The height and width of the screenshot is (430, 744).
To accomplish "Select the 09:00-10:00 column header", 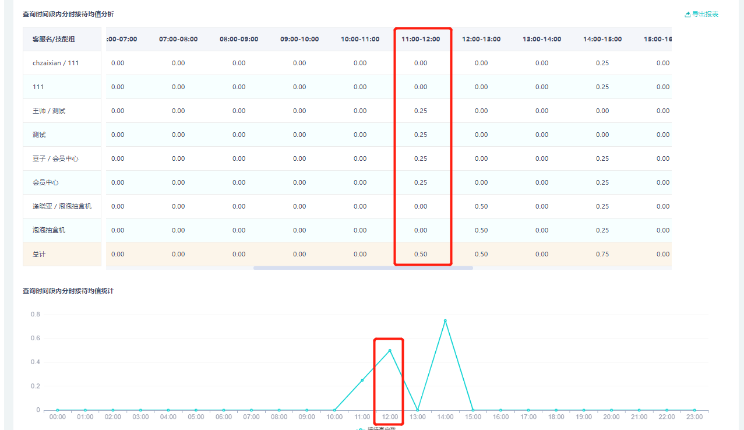I will point(299,39).
